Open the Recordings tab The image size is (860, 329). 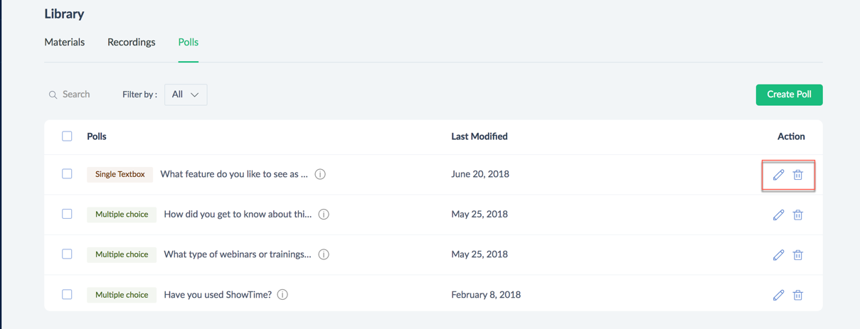[x=132, y=43]
